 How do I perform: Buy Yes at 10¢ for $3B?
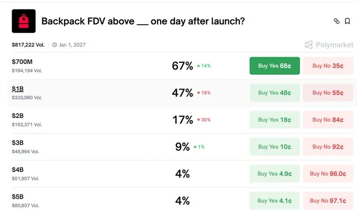(275, 147)
